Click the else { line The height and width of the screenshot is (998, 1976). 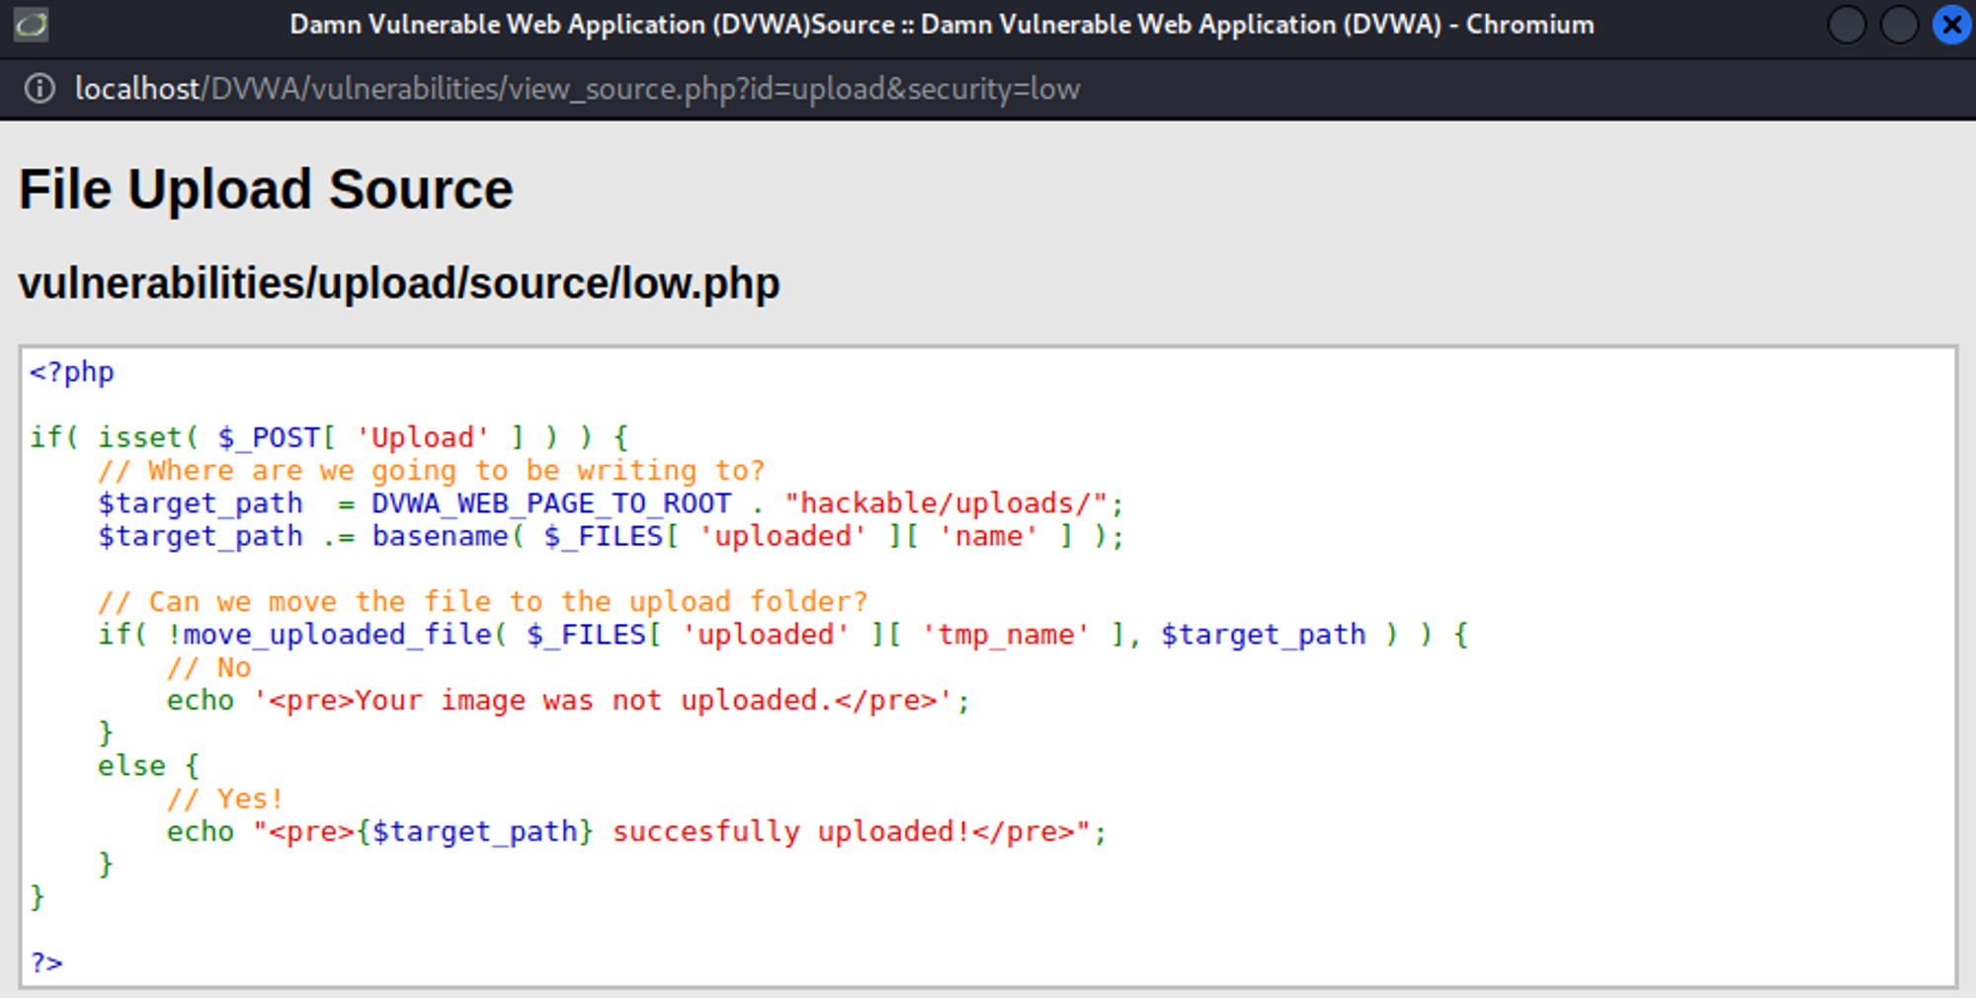tap(148, 766)
